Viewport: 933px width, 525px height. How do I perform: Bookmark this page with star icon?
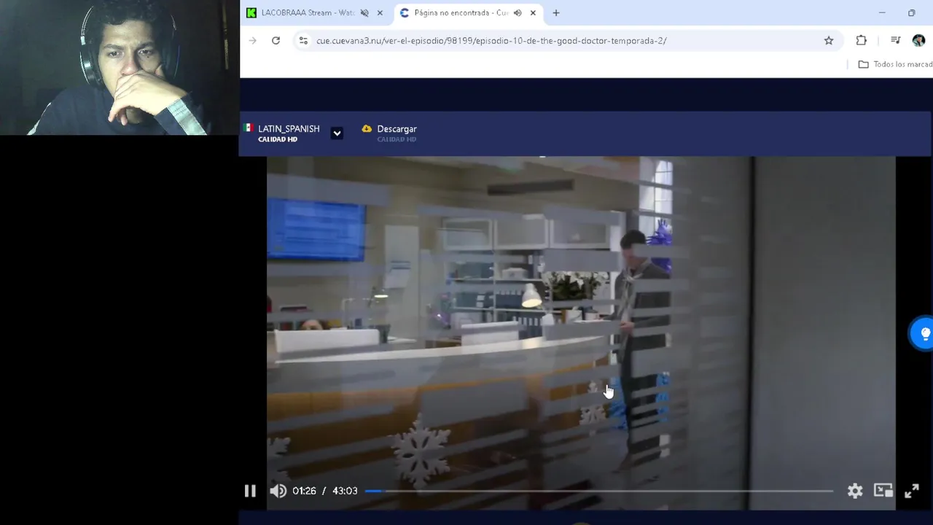pyautogui.click(x=829, y=41)
